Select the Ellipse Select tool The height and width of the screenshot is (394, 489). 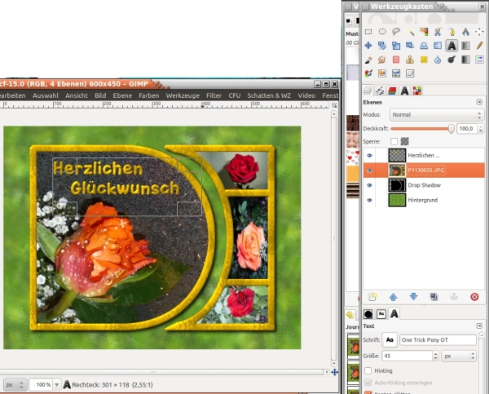tap(382, 32)
